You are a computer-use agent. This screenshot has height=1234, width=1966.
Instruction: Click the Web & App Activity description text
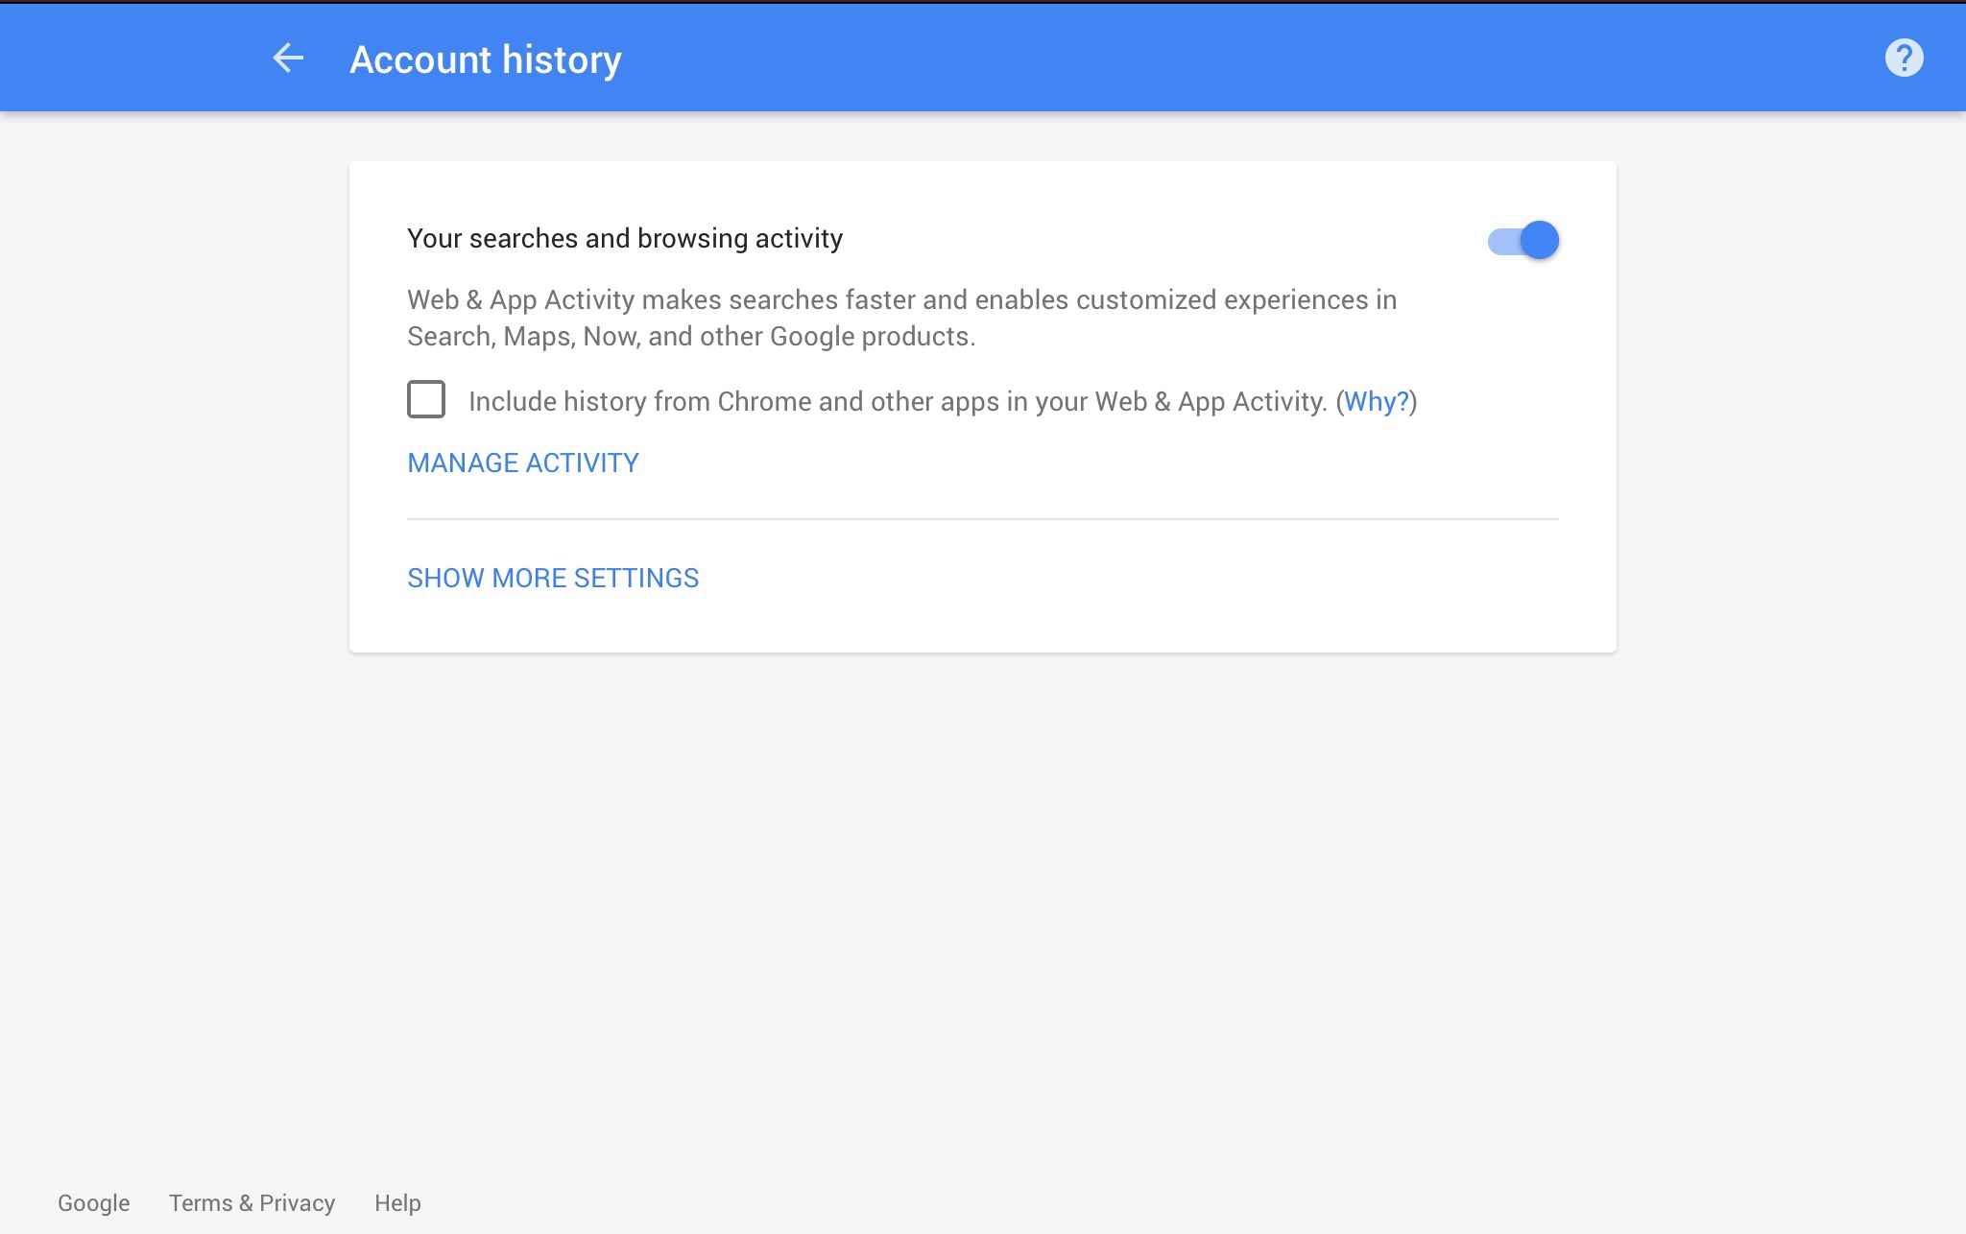pyautogui.click(x=900, y=318)
